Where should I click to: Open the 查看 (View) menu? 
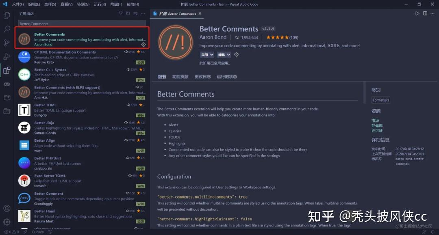(67, 4)
